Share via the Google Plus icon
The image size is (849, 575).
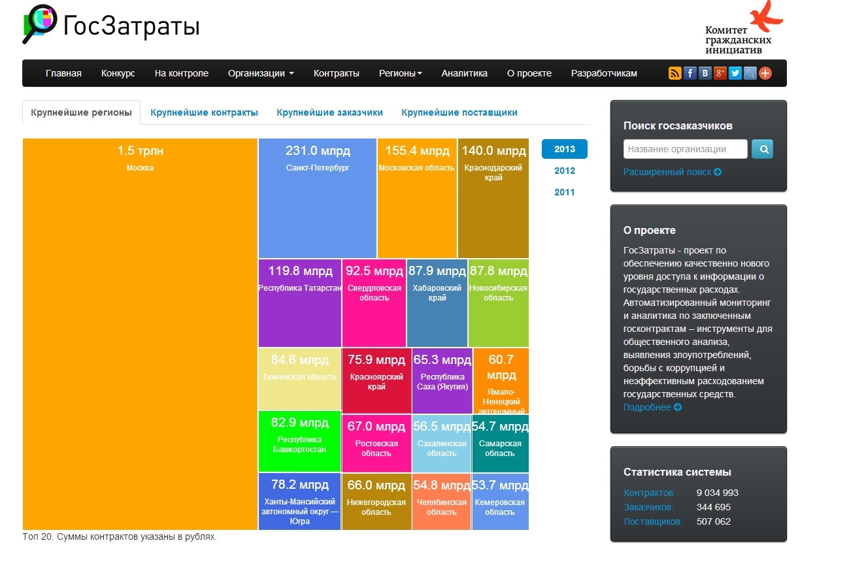point(720,73)
